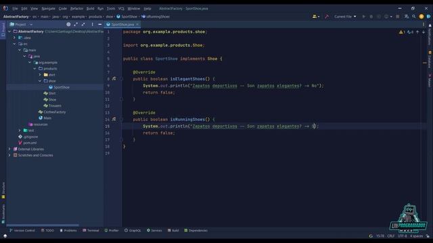Click Collapse All in Project panel
The height and width of the screenshot is (243, 433).
pos(83,24)
